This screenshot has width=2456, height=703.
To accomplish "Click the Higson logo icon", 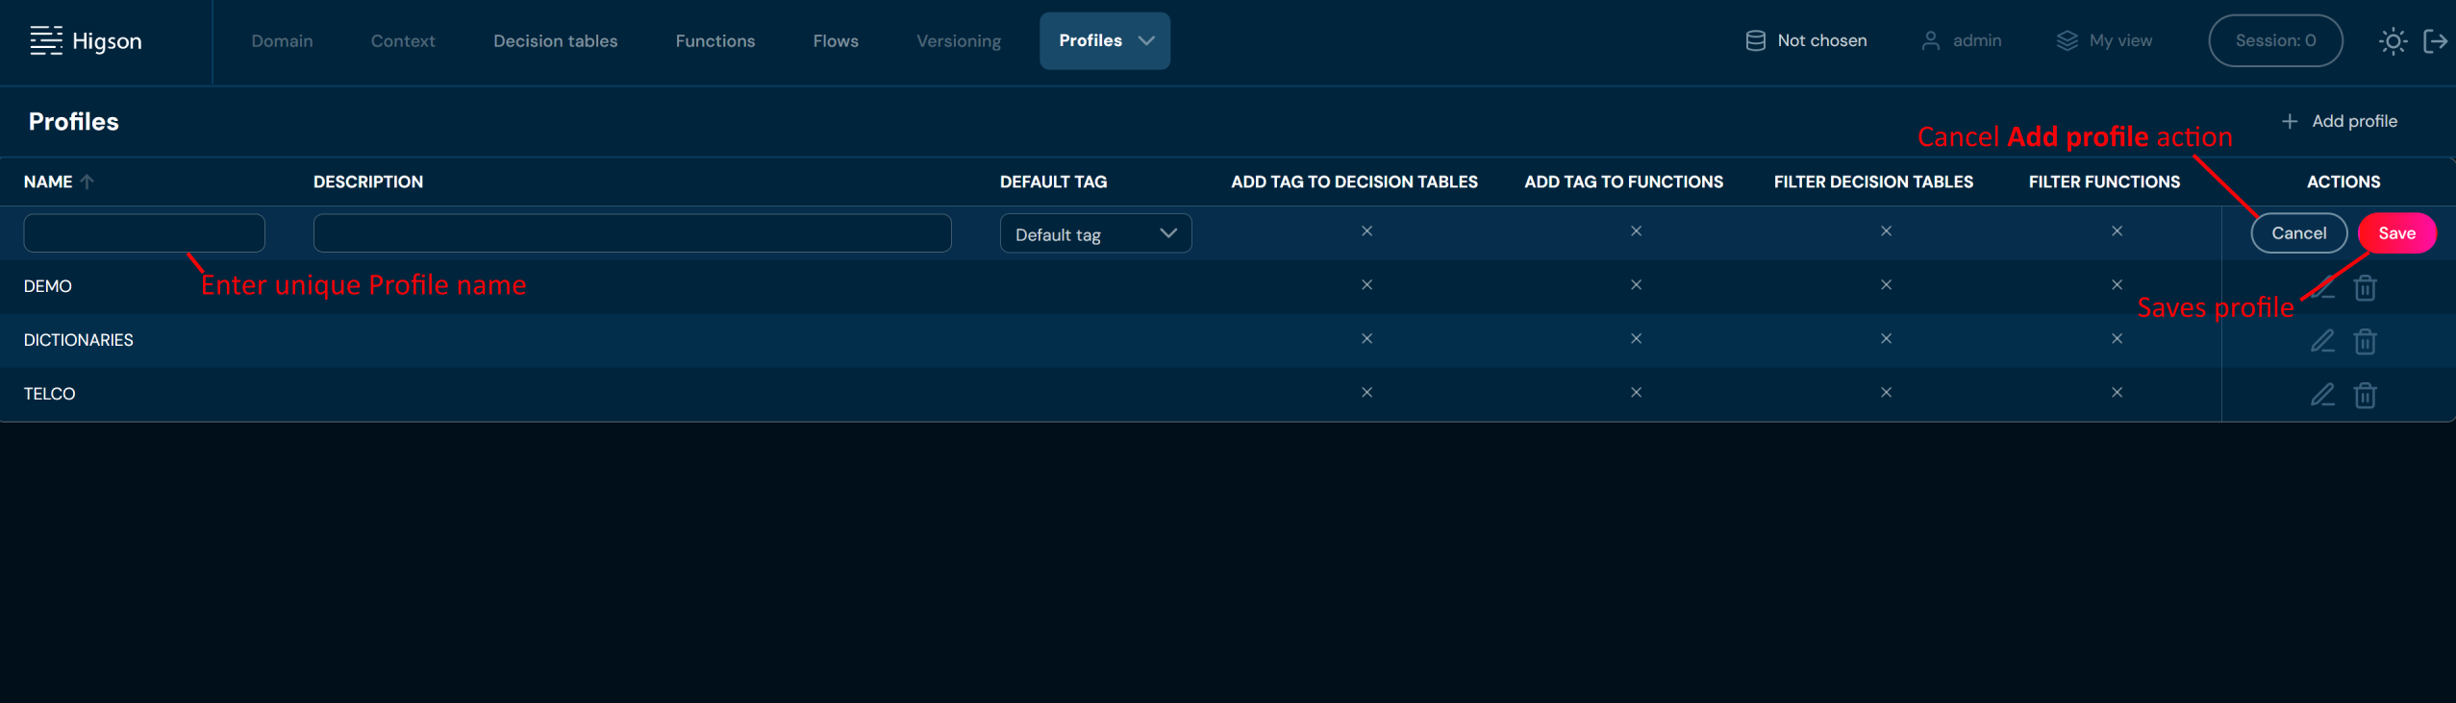I will [x=45, y=40].
